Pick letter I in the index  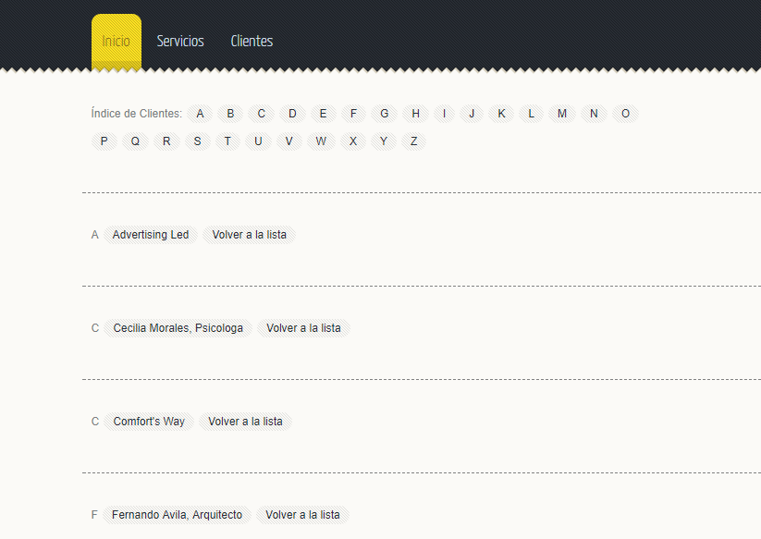pyautogui.click(x=444, y=114)
